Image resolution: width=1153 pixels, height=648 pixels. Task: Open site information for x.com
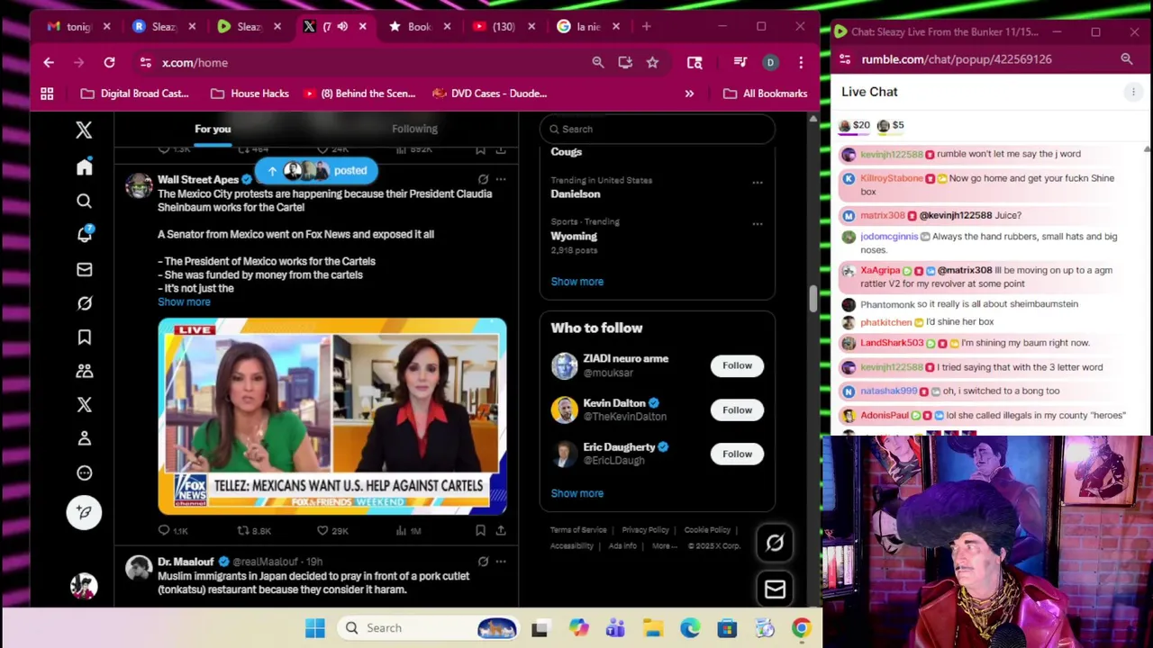click(x=146, y=62)
